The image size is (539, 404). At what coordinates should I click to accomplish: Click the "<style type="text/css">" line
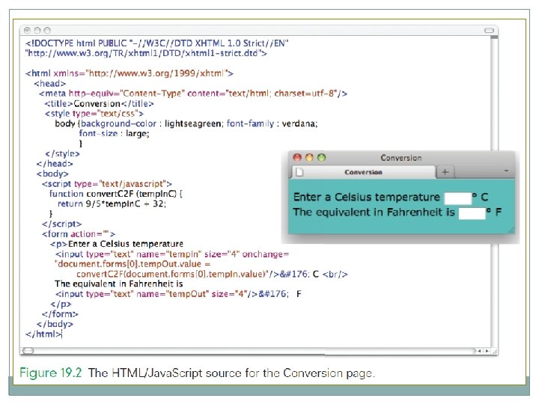[x=94, y=114]
